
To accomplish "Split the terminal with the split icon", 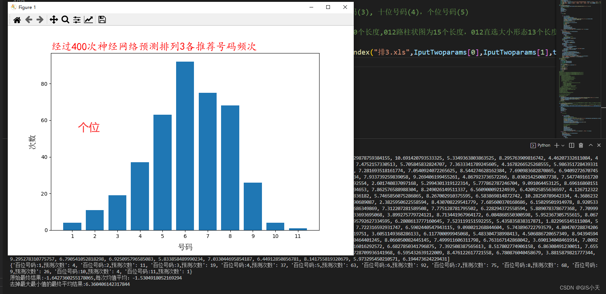I will [x=572, y=146].
